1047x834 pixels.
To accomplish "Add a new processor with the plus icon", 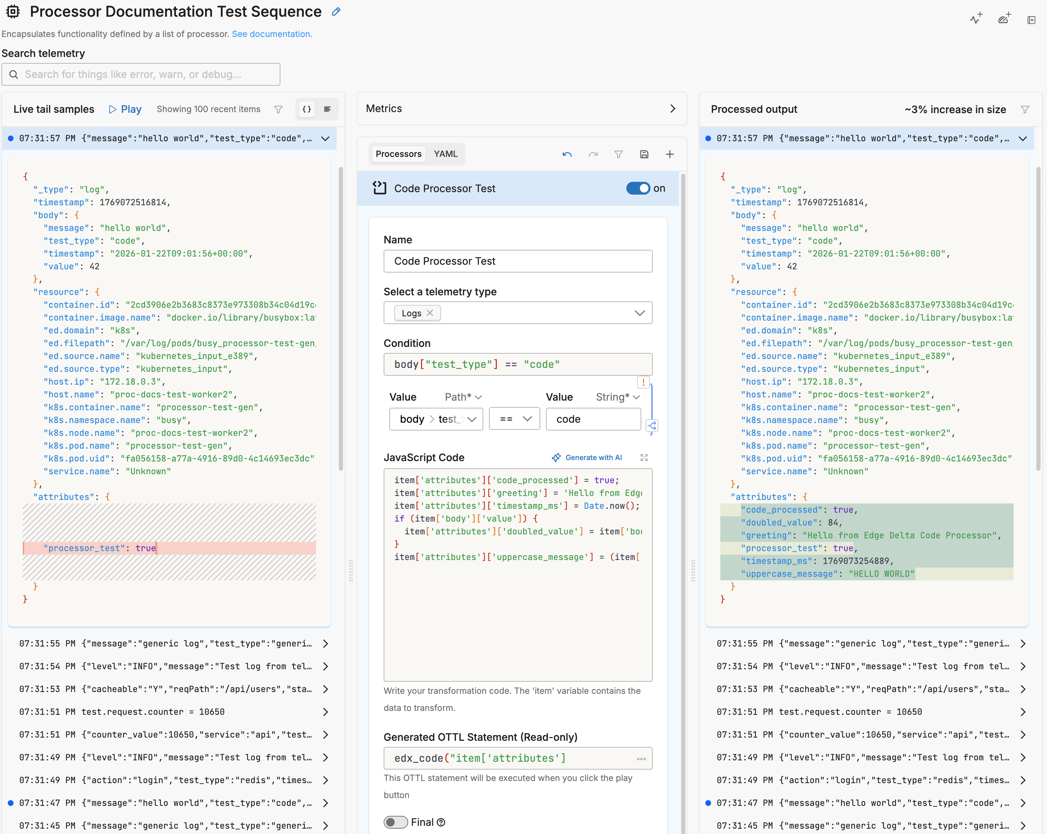I will [670, 154].
